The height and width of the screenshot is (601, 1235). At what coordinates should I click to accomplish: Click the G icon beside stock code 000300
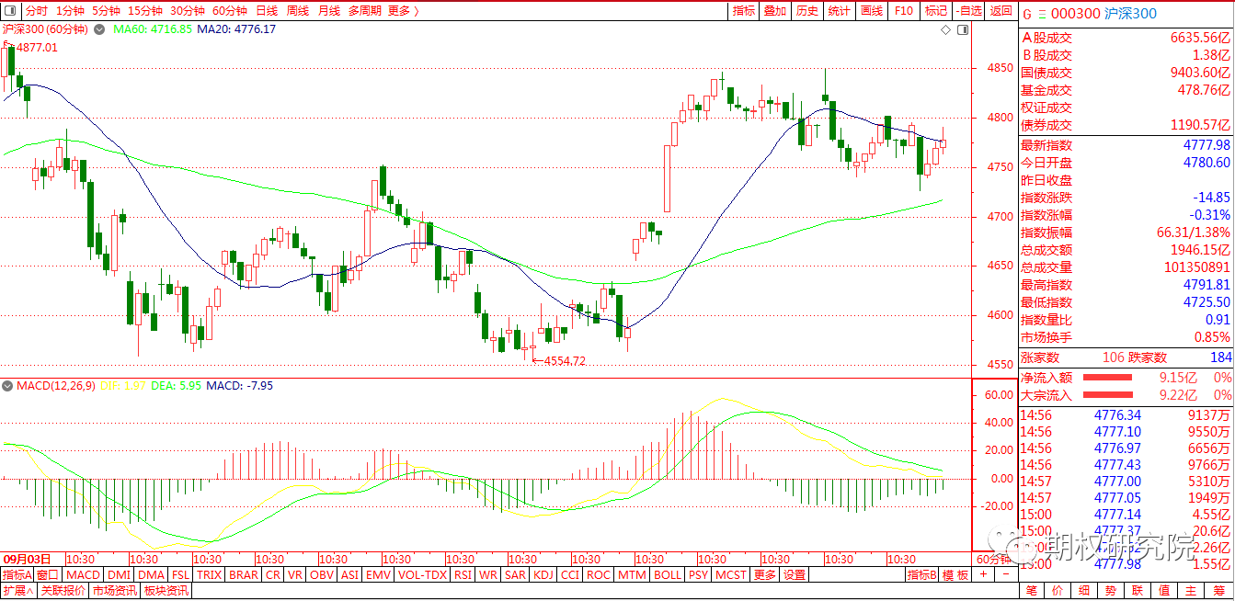[x=1027, y=14]
